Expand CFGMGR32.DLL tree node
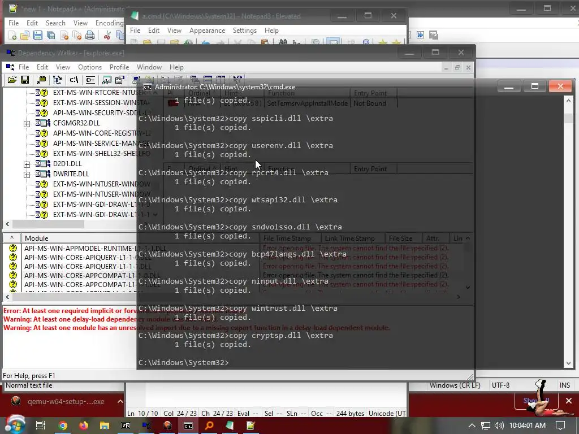Image resolution: width=579 pixels, height=434 pixels. 27,124
